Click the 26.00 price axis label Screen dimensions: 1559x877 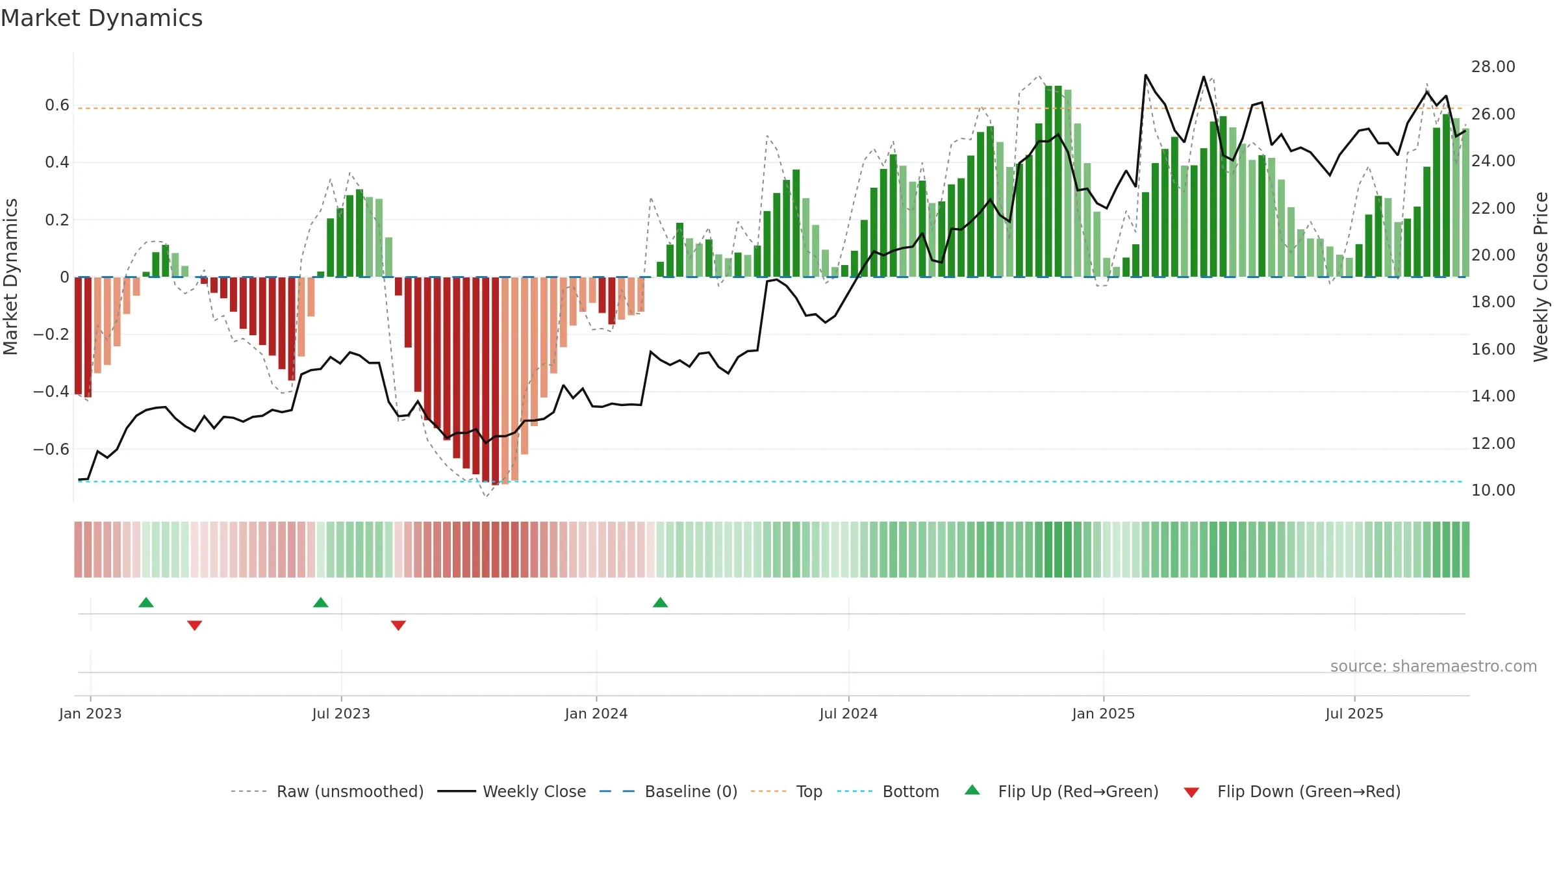[1493, 114]
